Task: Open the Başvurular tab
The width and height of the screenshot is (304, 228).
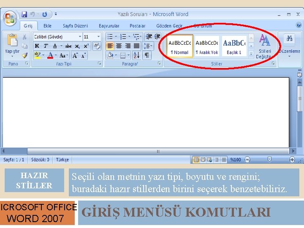Action: coord(109,26)
